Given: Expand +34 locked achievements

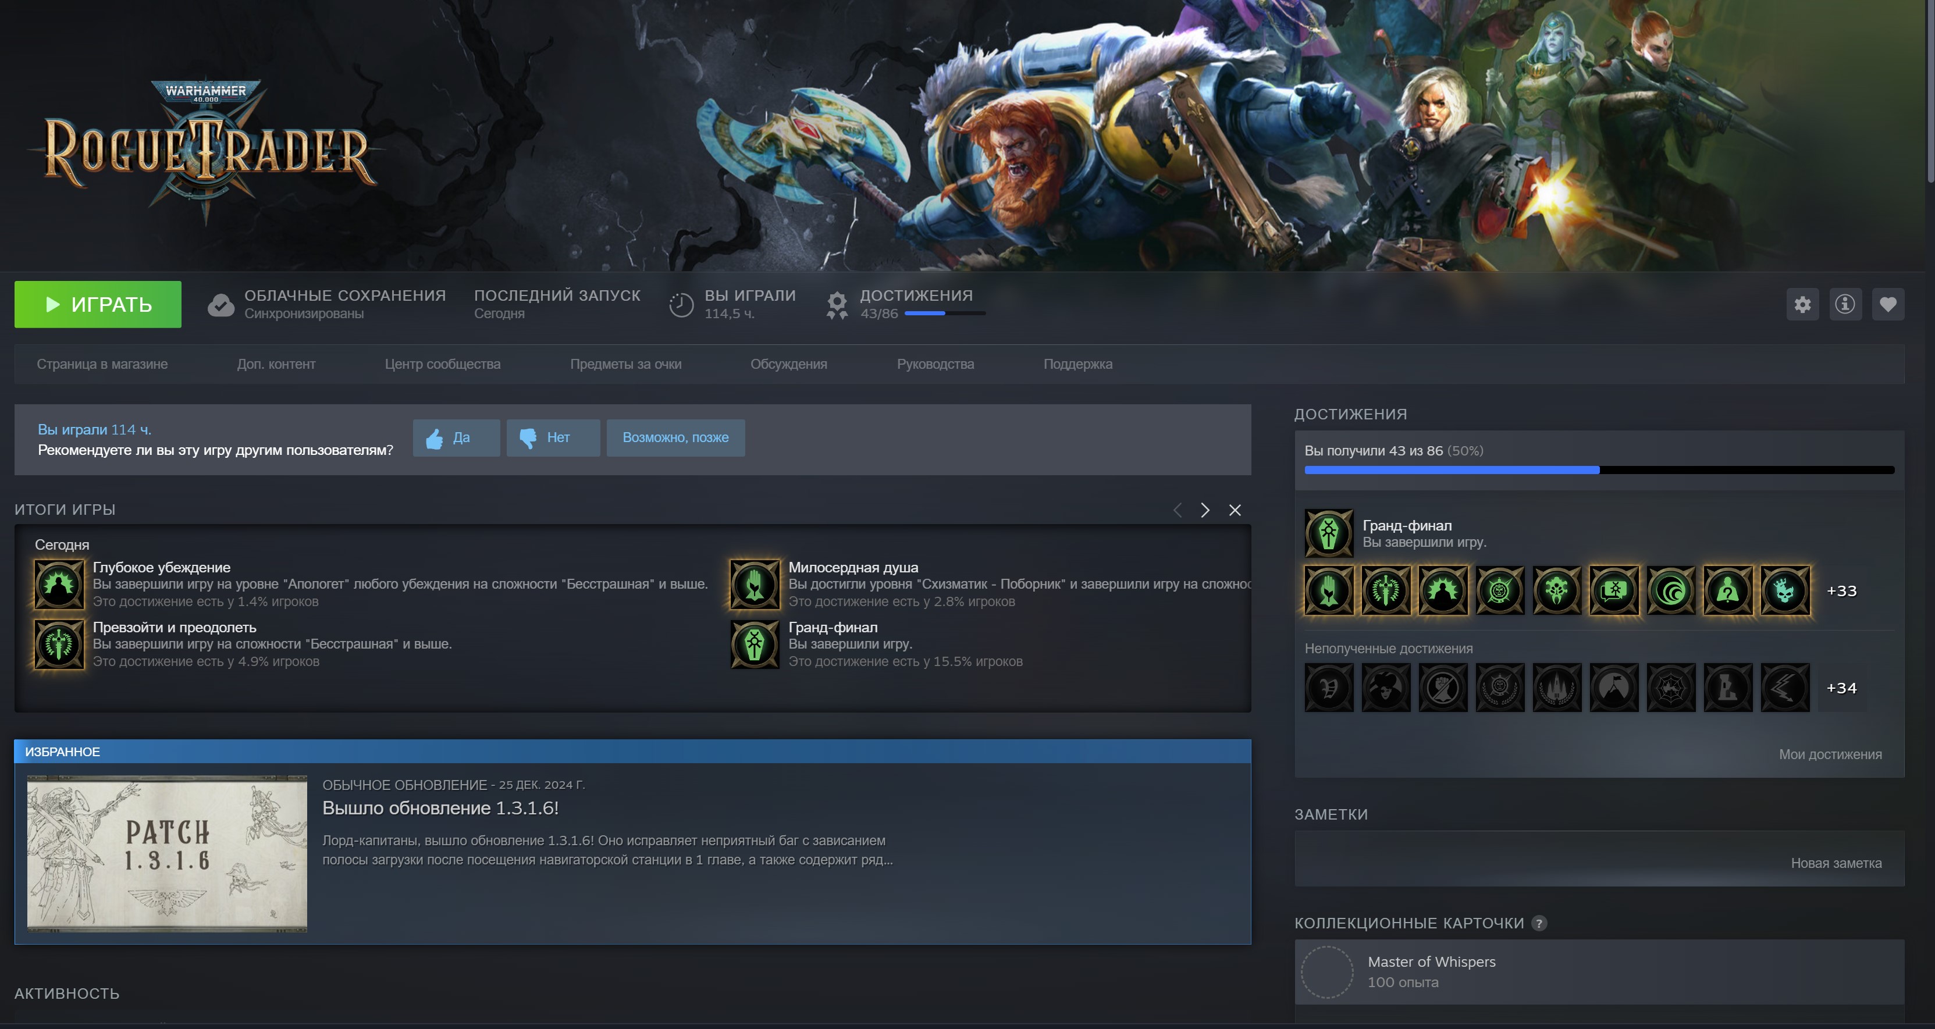Looking at the screenshot, I should tap(1841, 688).
